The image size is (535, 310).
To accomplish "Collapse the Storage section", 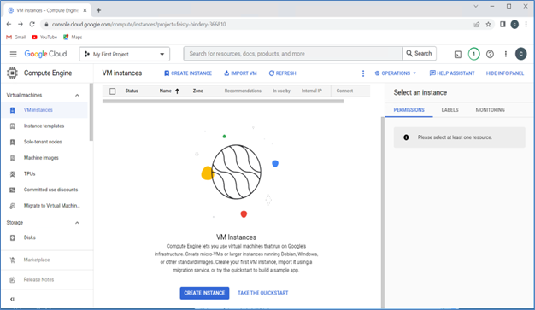I will (77, 223).
